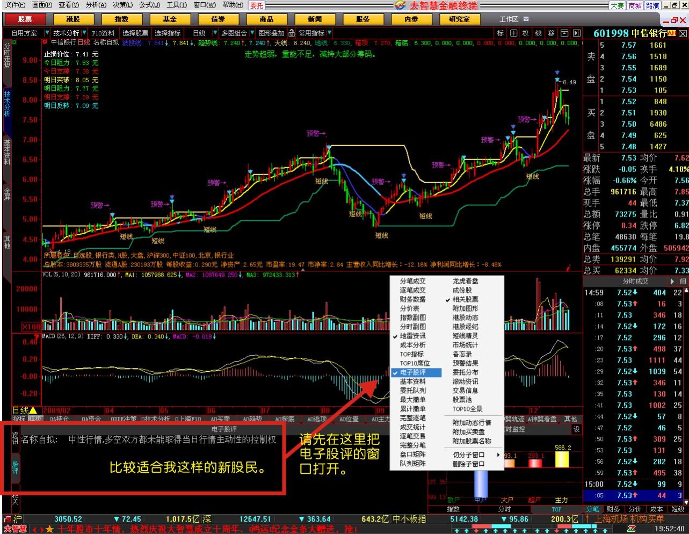Click the 路演 icon in title bar
This screenshot has width=689, height=534.
[x=652, y=5]
